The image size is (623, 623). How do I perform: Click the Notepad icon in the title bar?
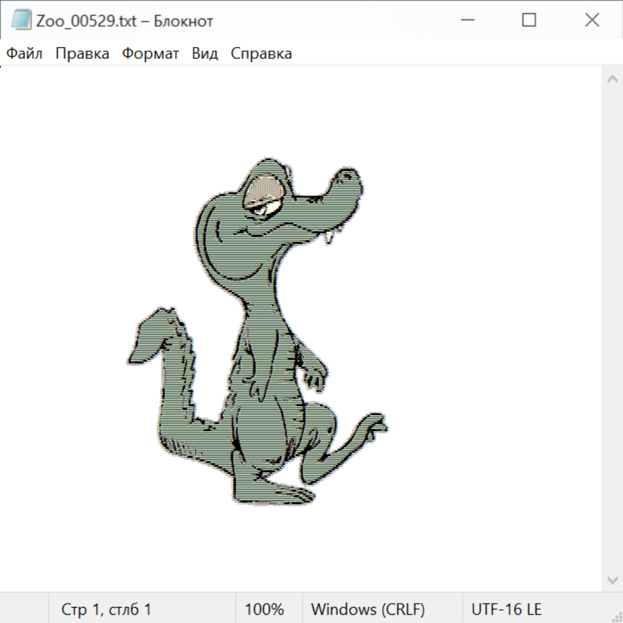pyautogui.click(x=21, y=20)
